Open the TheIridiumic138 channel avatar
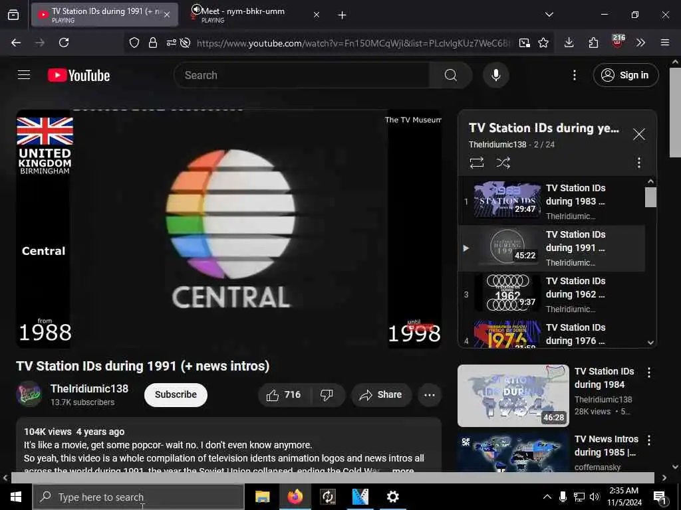 tap(29, 394)
